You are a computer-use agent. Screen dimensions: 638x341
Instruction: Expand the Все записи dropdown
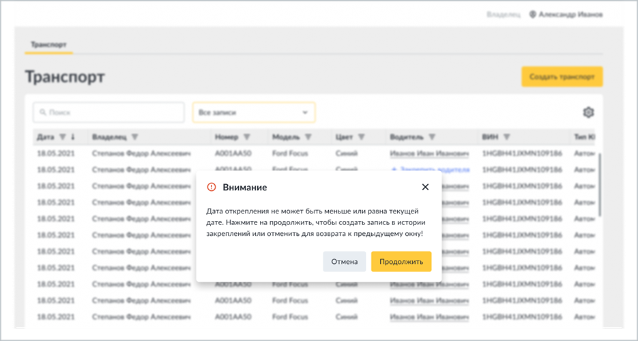(254, 113)
